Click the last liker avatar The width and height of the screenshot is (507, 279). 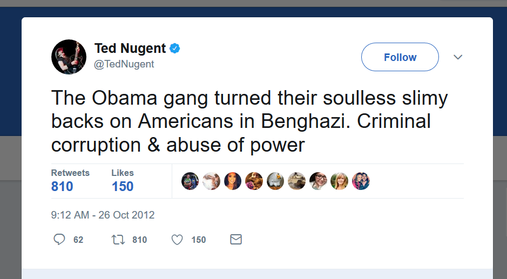point(361,181)
